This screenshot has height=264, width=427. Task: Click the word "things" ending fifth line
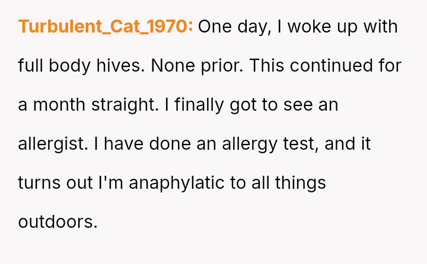(300, 183)
